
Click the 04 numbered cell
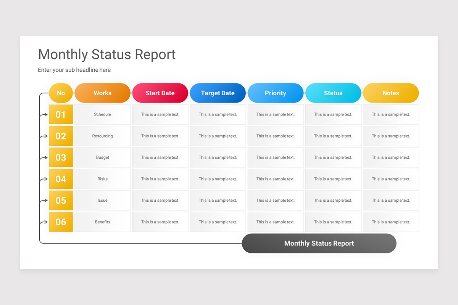(61, 179)
